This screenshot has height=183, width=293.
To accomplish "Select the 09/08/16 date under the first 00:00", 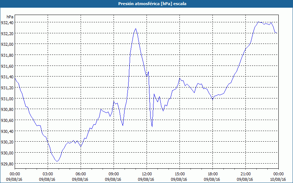I will (14, 179).
